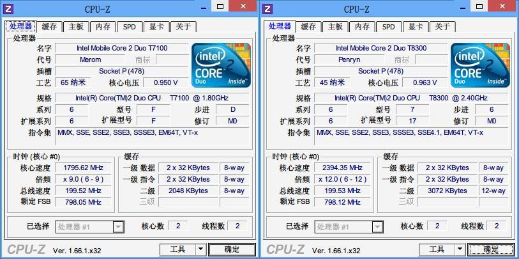
Task: Open the 显卡 tab in the right window
Action: click(x=416, y=27)
